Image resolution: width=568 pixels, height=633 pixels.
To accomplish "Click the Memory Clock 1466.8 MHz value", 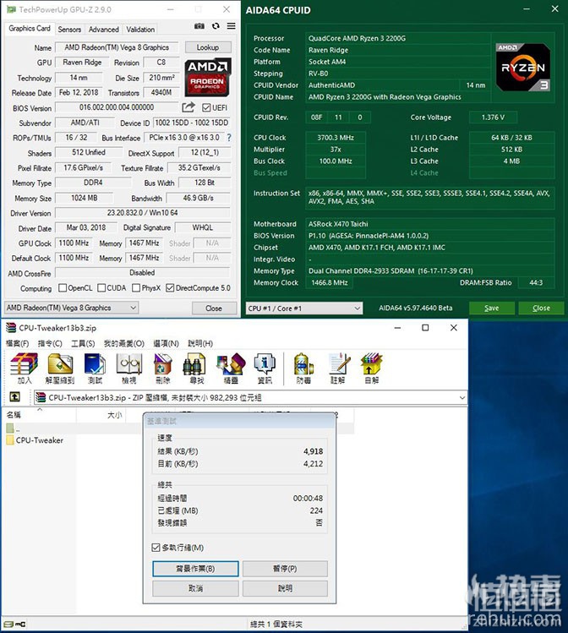I will (330, 282).
